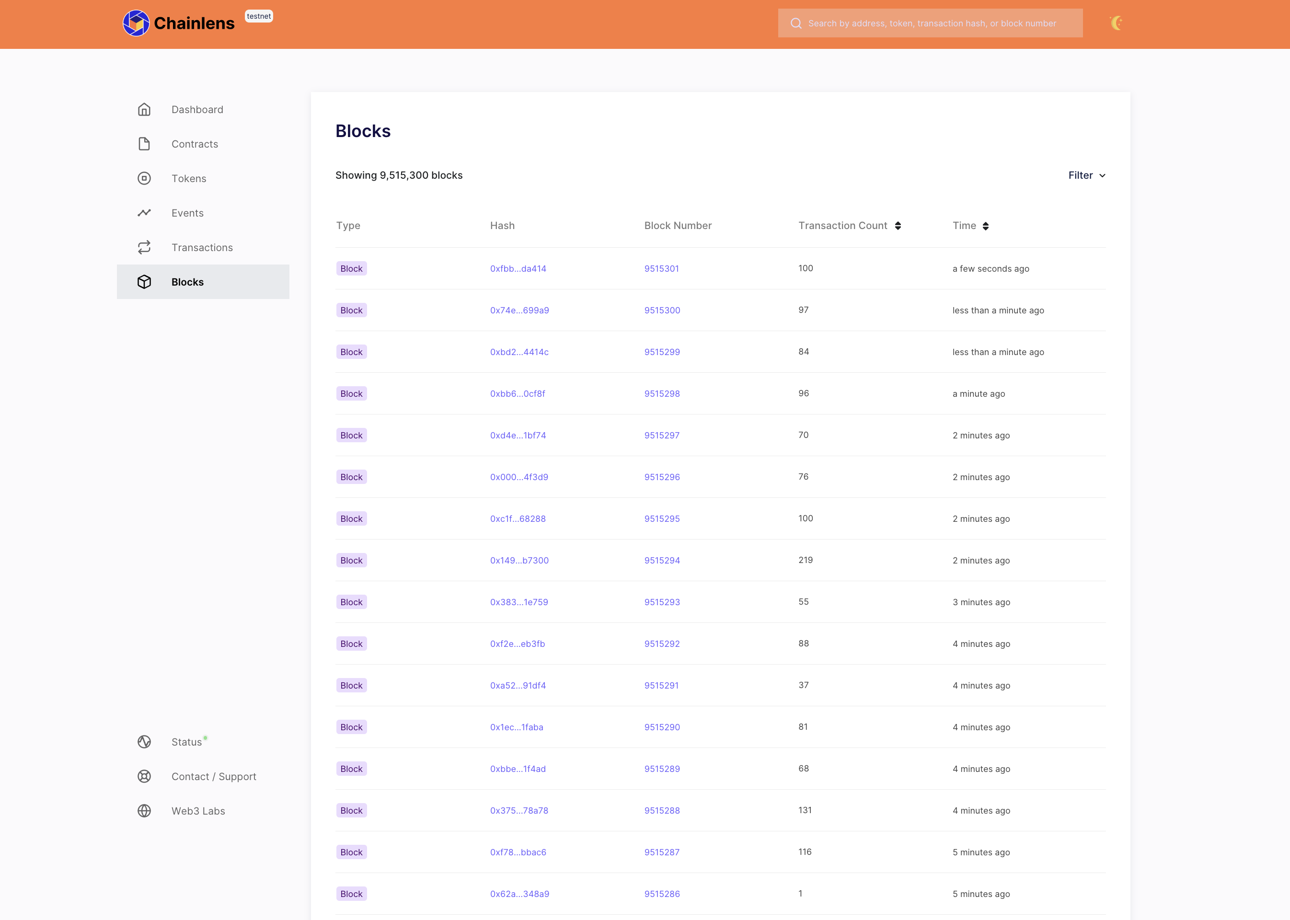Screen dimensions: 1290x920
Task: Open block number 9515294 link
Action: 662,560
